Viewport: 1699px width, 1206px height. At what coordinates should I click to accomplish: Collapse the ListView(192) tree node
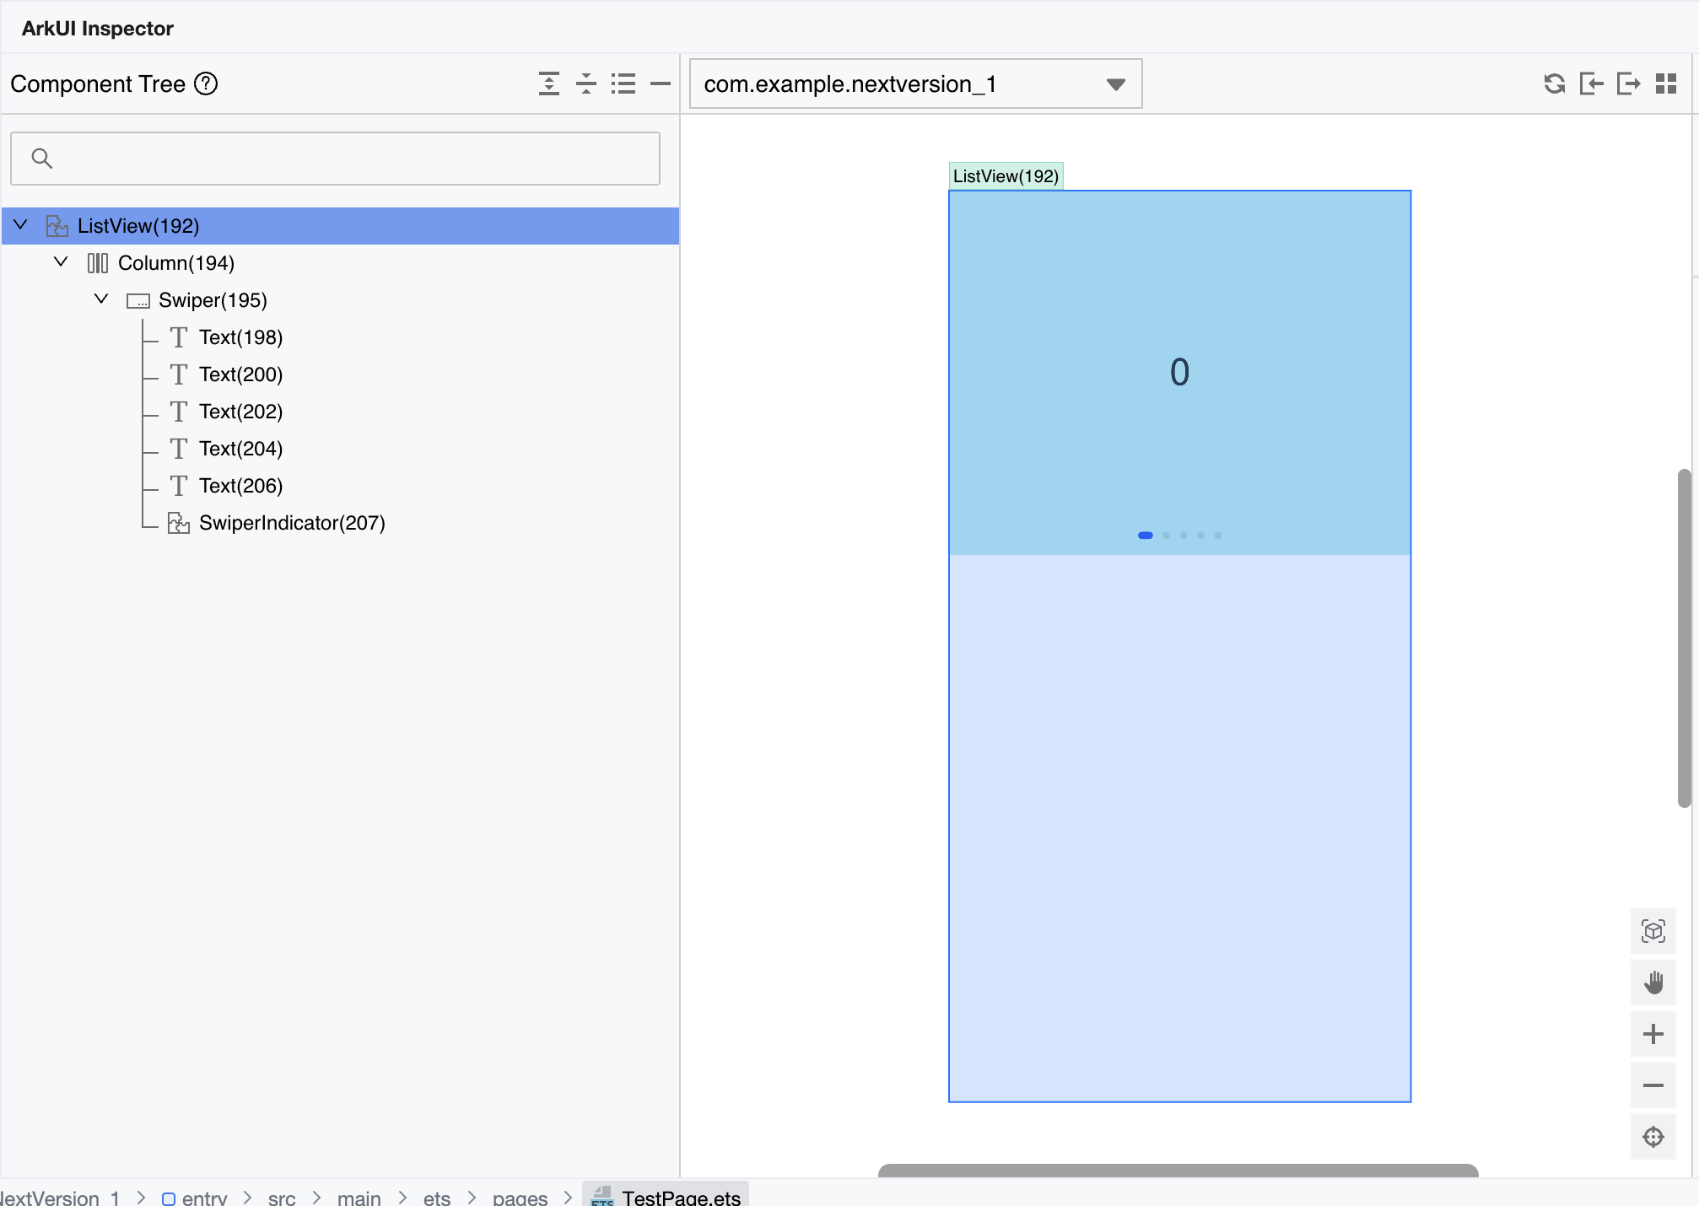click(21, 225)
